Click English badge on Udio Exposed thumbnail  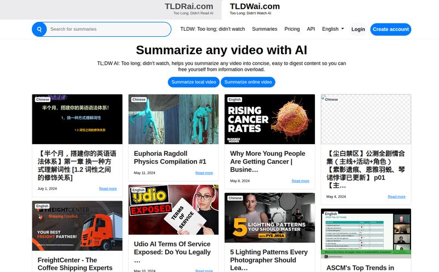pos(139,190)
